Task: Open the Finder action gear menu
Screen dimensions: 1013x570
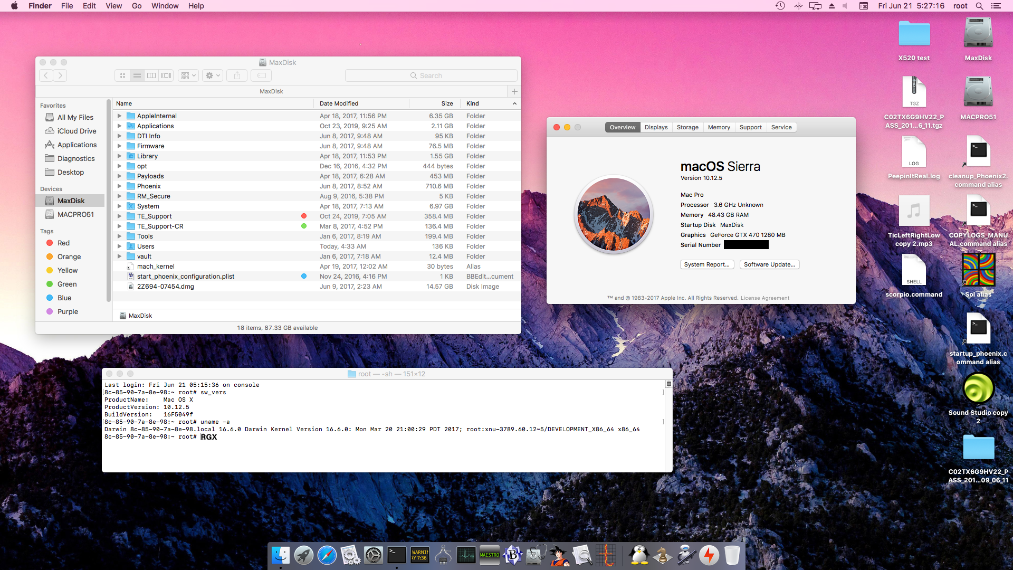Action: click(x=213, y=75)
